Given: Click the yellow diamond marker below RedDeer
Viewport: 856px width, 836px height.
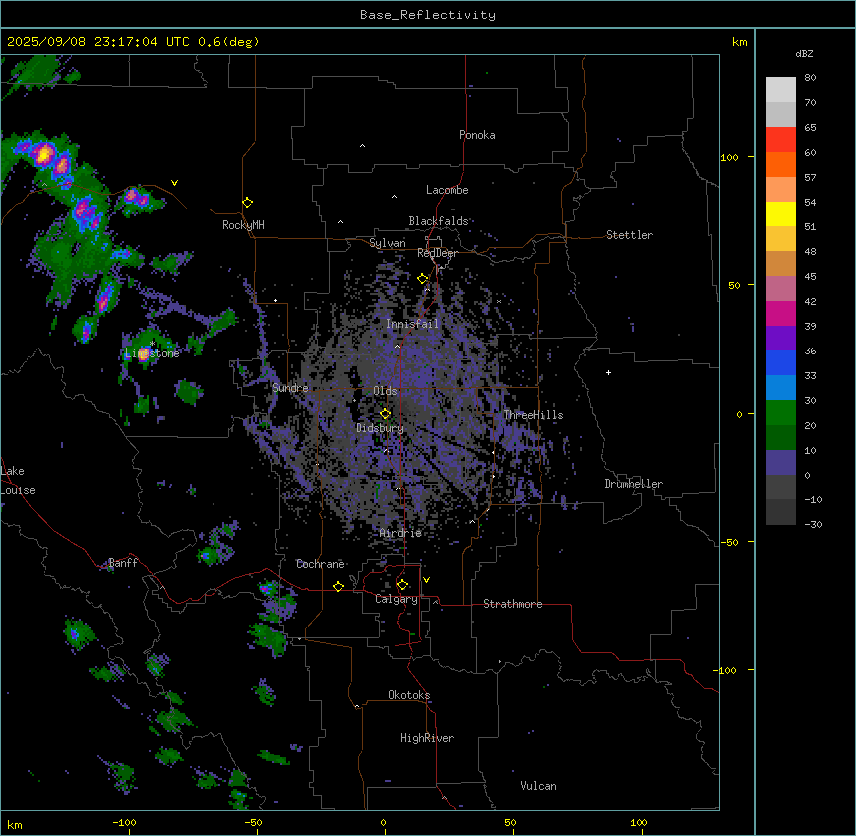Looking at the screenshot, I should (x=423, y=279).
